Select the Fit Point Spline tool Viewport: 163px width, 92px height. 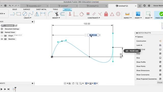coord(31,14)
